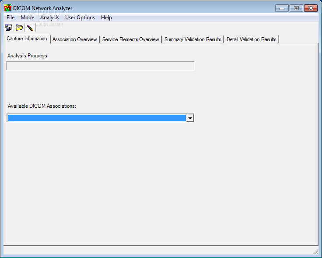Click the window resize grip corner
The height and width of the screenshot is (258, 322).
pos(315,251)
